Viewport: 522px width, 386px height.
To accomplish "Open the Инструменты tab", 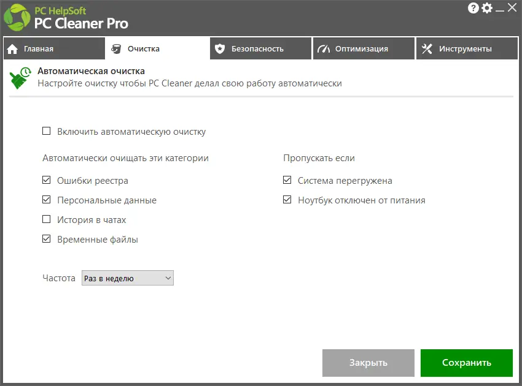I will tap(467, 48).
